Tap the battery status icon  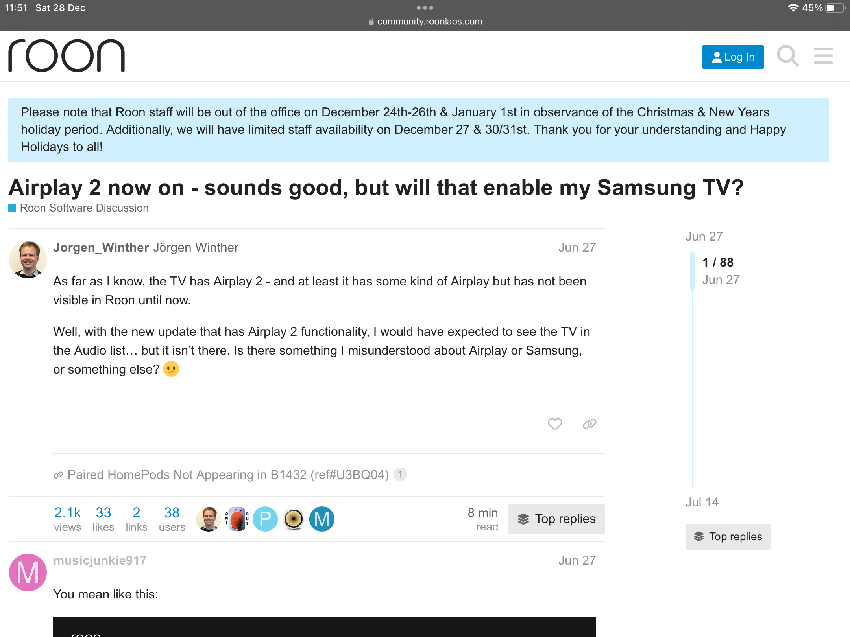(x=835, y=8)
